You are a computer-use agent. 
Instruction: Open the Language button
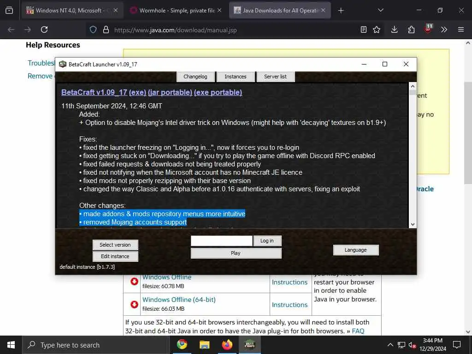(356, 250)
